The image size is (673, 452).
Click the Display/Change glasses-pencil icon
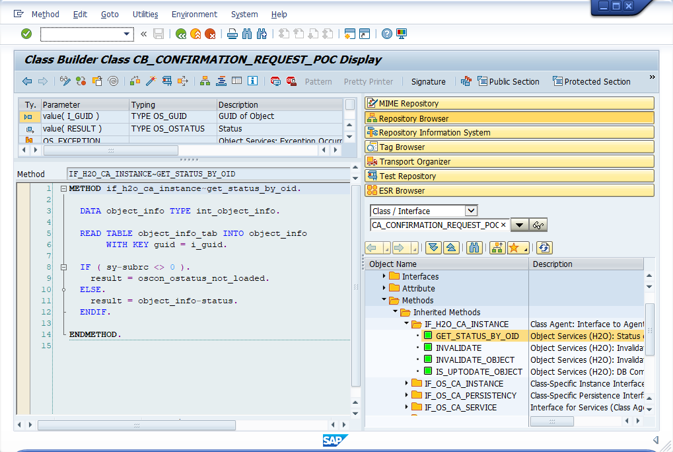pyautogui.click(x=65, y=81)
